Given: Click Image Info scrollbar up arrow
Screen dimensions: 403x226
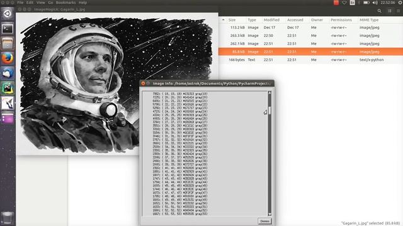Looking at the screenshot, I should click(x=270, y=93).
